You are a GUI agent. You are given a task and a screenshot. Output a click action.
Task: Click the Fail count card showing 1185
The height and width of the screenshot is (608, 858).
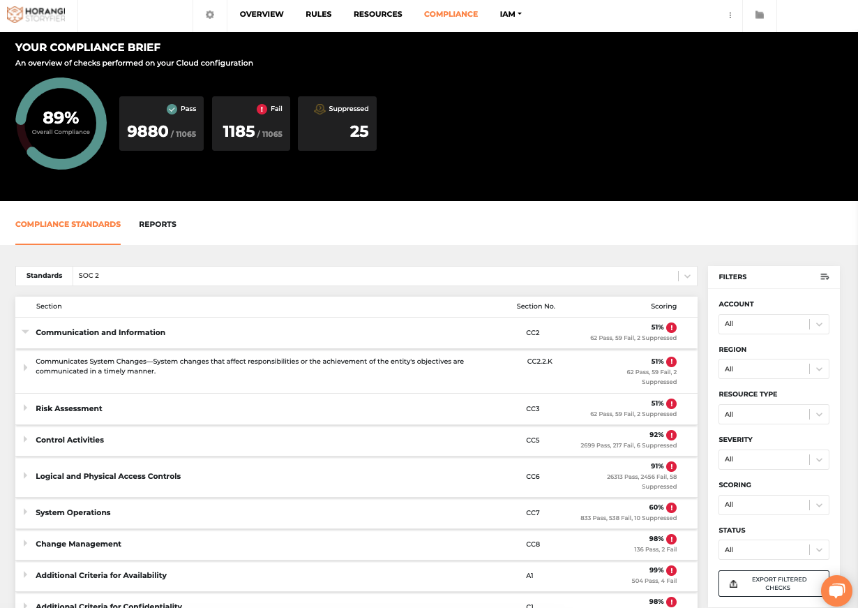point(251,124)
